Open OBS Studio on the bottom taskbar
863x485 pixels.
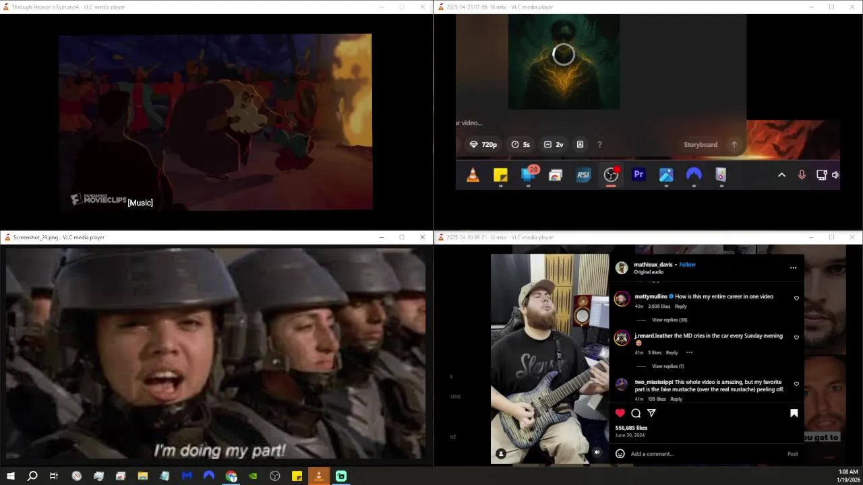275,476
